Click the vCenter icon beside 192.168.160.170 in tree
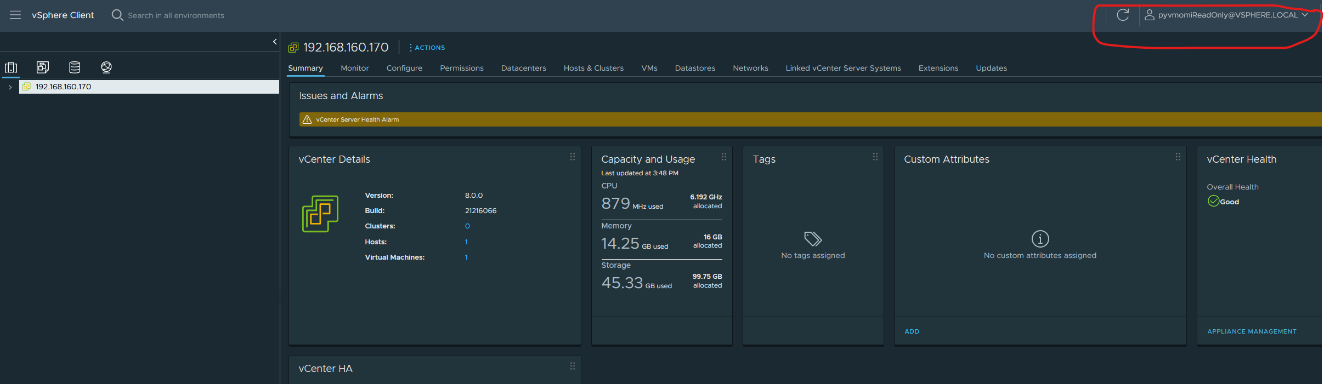Viewport: 1324px width, 384px height. point(26,87)
